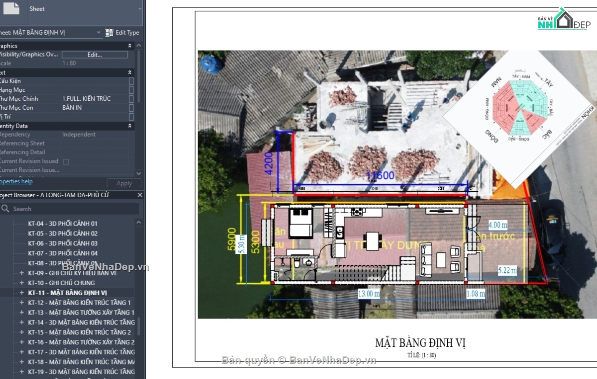
Task: Click the Thư Mục Chính value 1.FULL. KIẾN TRÚC
Action: click(x=87, y=99)
